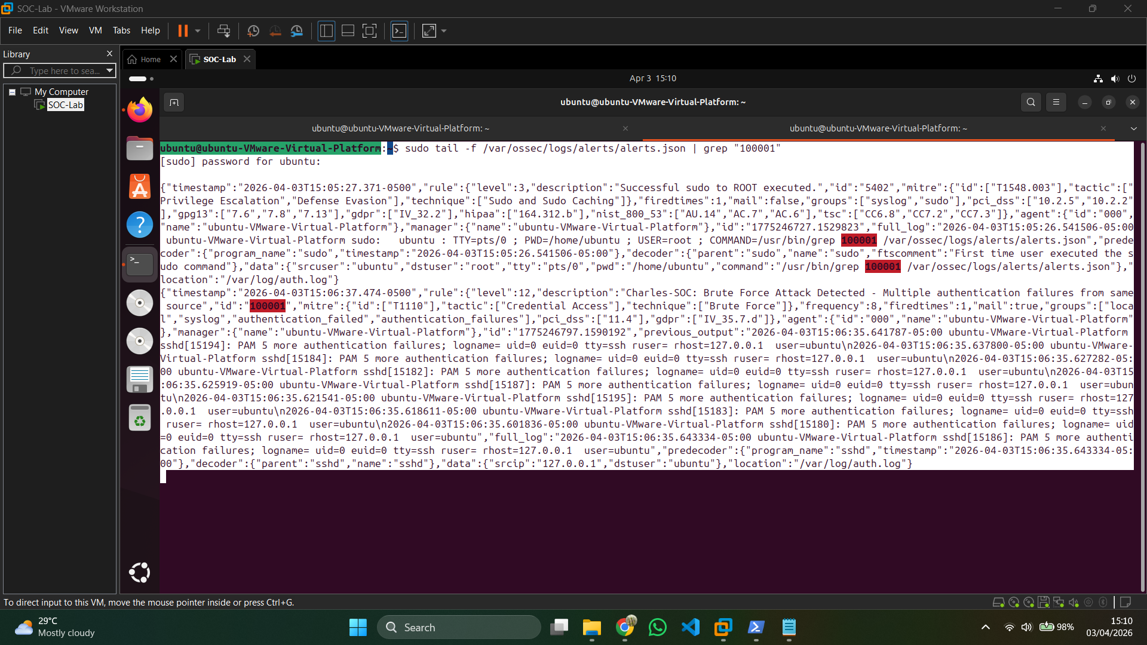Image resolution: width=1147 pixels, height=645 pixels.
Task: Collapse the My Computer tree node
Action: point(12,92)
